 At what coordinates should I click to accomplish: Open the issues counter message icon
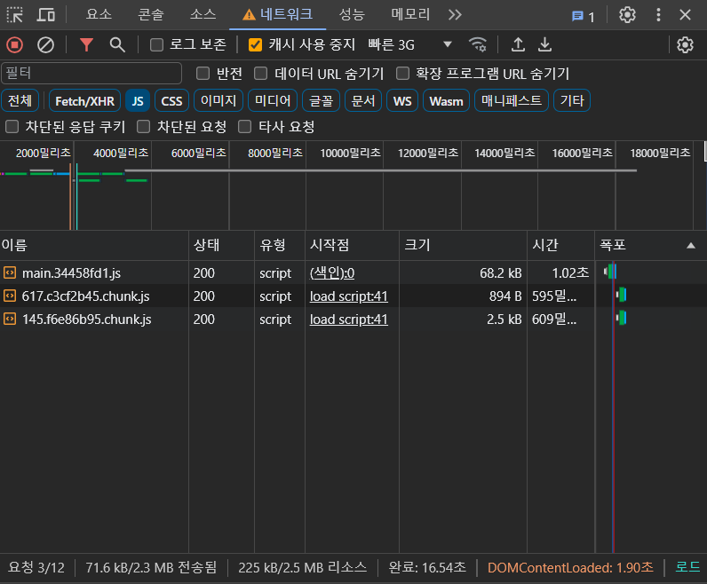(583, 17)
